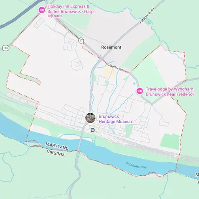The width and height of the screenshot is (199, 199).
Task: Click the Route 17 highway shield
Action: coord(81,41)
